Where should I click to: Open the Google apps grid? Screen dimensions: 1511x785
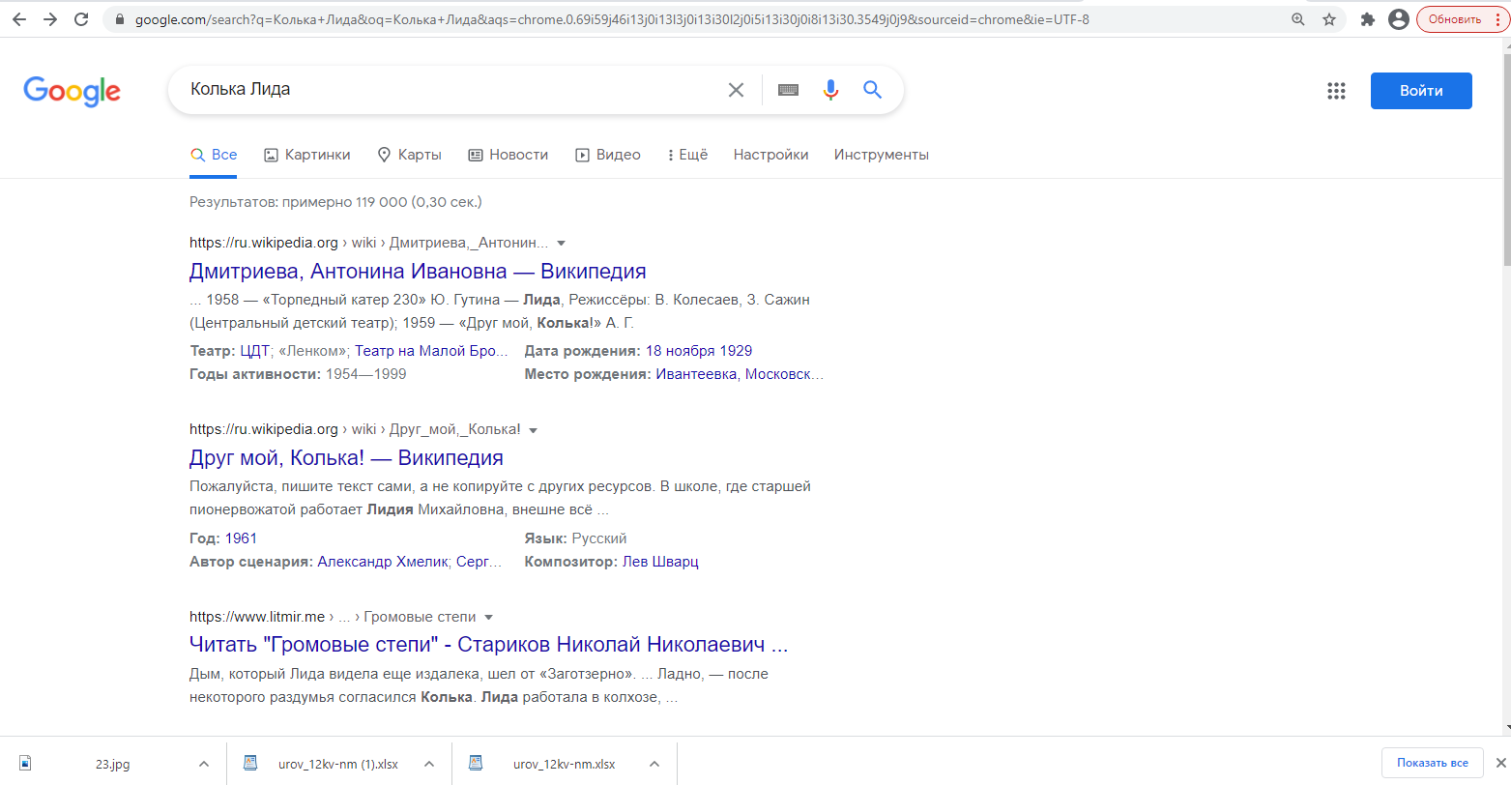1336,91
